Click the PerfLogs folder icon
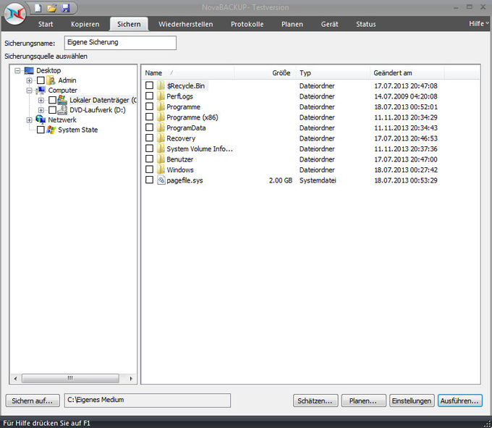 pyautogui.click(x=161, y=96)
